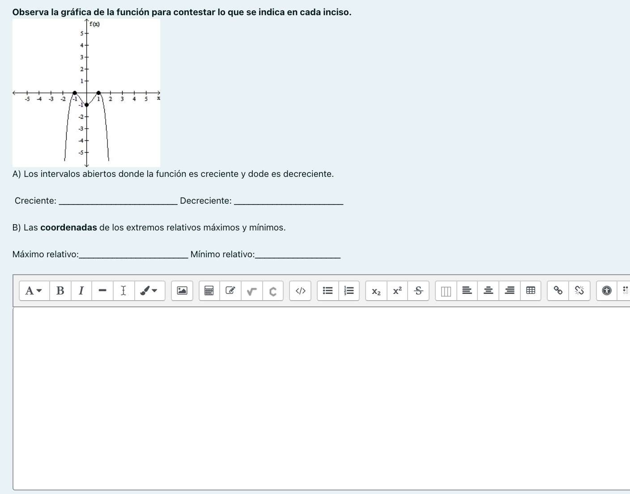Screen dimensions: 630x494
Task: Insert a table
Action: [x=530, y=291]
